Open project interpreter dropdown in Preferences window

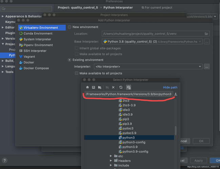coord(215,17)
